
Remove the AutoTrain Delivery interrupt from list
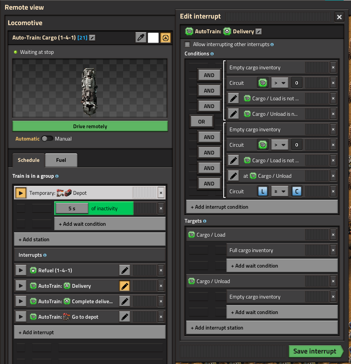pyautogui.click(x=161, y=286)
